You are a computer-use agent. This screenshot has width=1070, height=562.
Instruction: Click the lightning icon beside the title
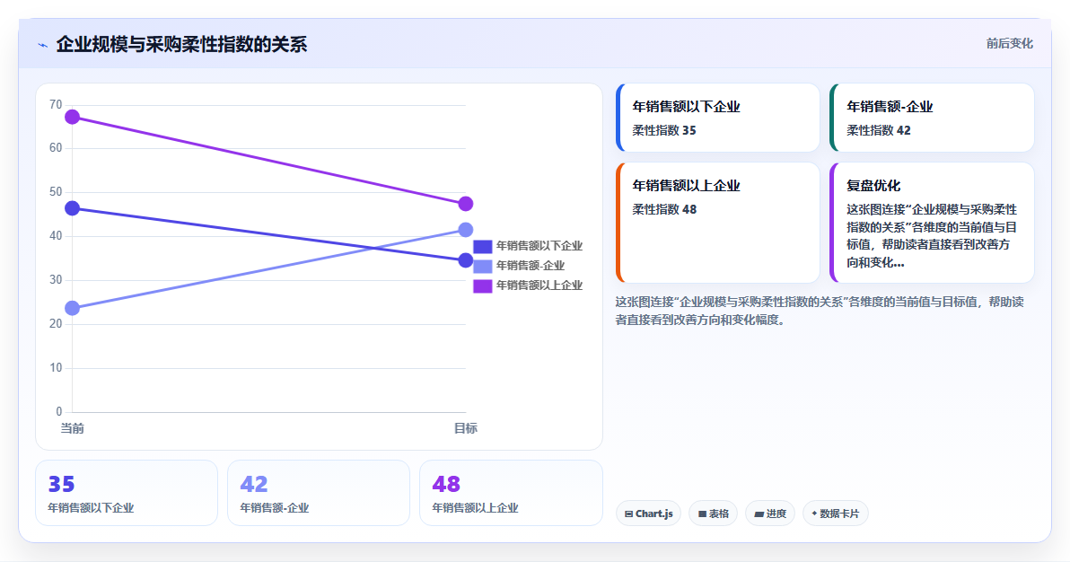click(x=43, y=45)
